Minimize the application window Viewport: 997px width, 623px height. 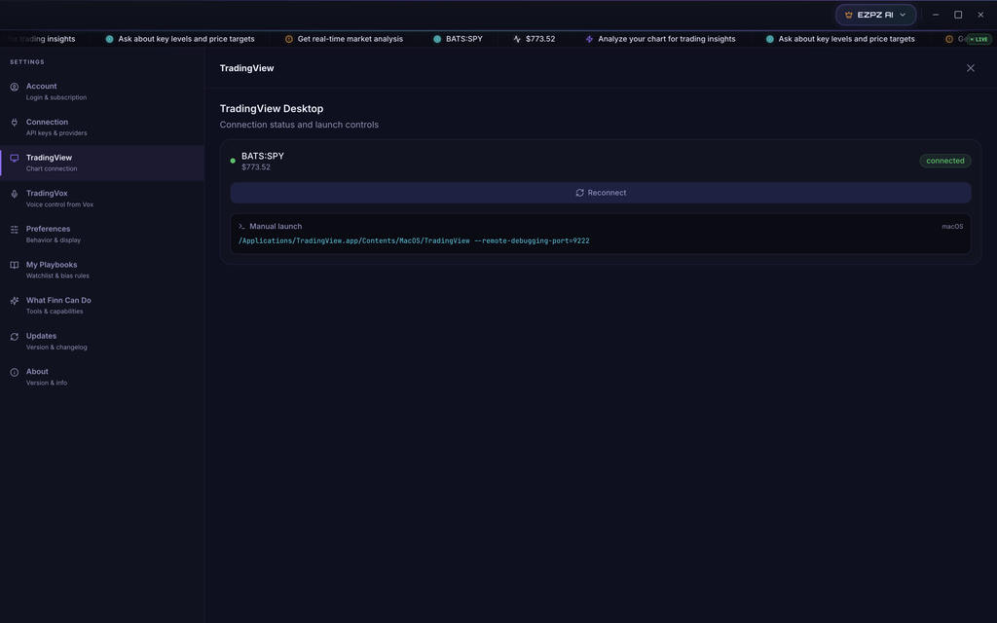point(936,15)
